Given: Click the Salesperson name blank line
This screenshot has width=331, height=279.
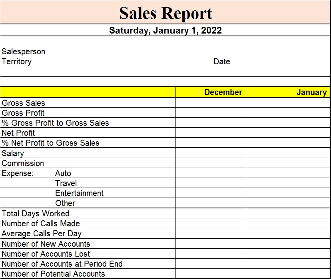Looking at the screenshot, I should tap(115, 51).
